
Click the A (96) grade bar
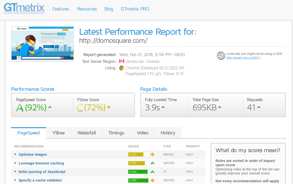pos(139,180)
